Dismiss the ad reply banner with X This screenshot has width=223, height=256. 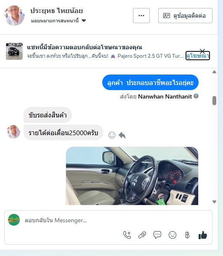point(202,51)
